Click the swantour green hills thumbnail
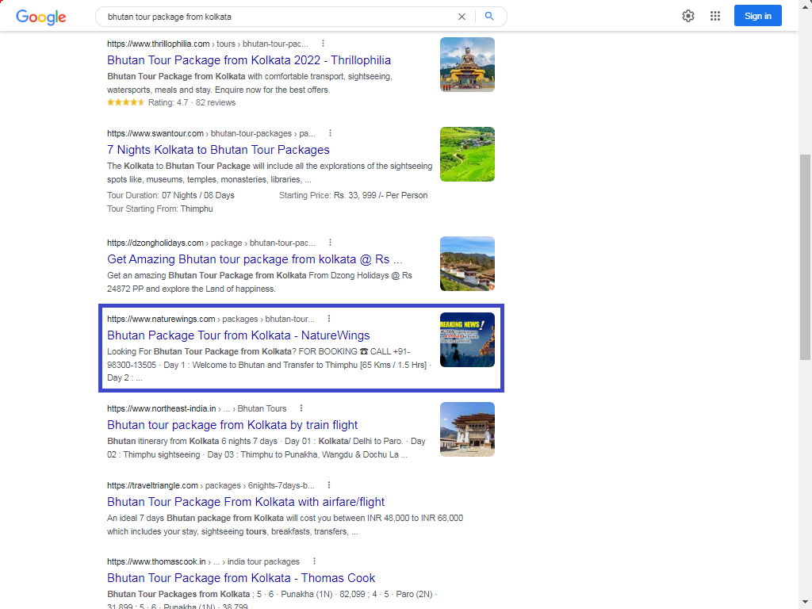The height and width of the screenshot is (609, 812). (467, 154)
